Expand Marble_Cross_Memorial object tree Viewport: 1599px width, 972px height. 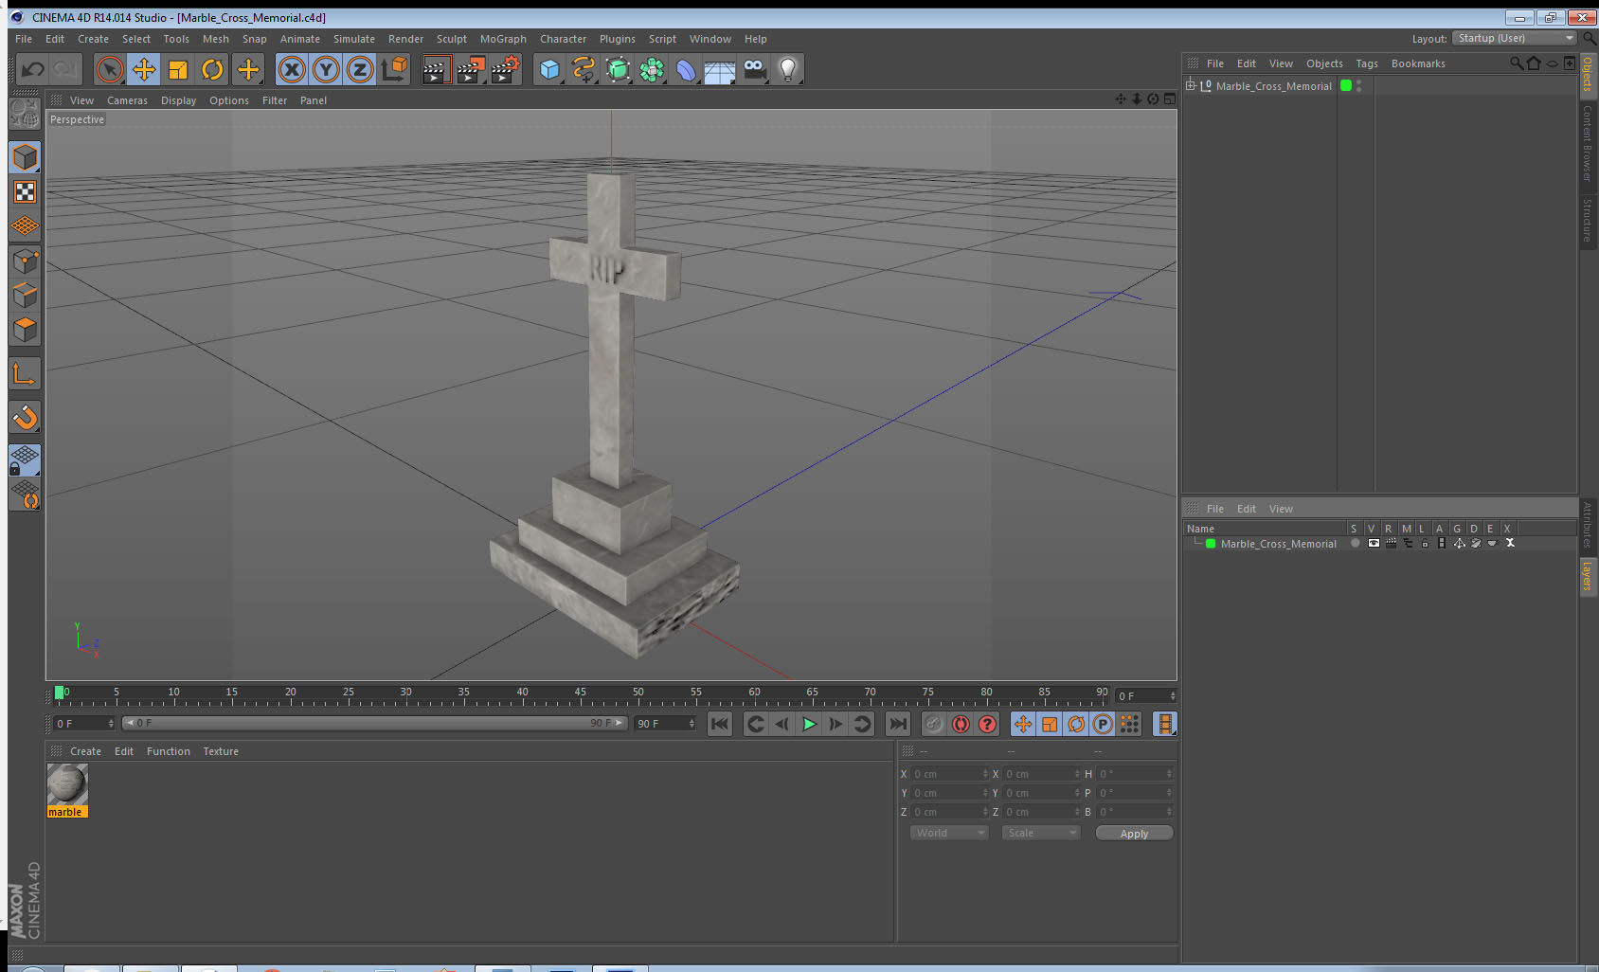(x=1191, y=85)
